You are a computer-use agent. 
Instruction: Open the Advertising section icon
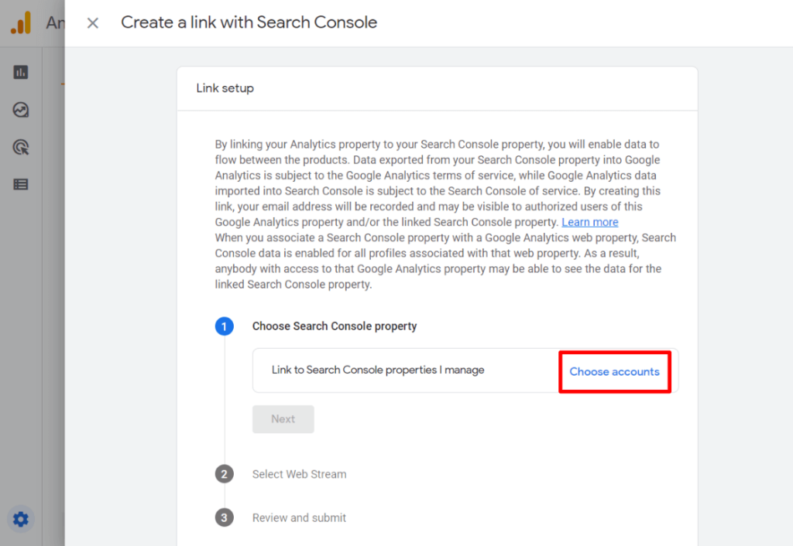(x=20, y=146)
